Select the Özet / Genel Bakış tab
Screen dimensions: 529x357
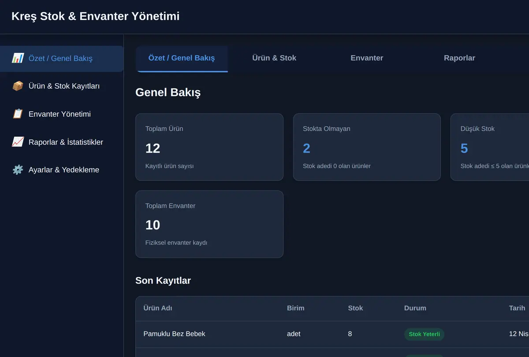[182, 58]
